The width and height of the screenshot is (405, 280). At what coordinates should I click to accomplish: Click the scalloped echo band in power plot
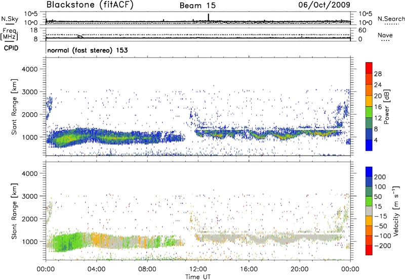[x=269, y=134]
